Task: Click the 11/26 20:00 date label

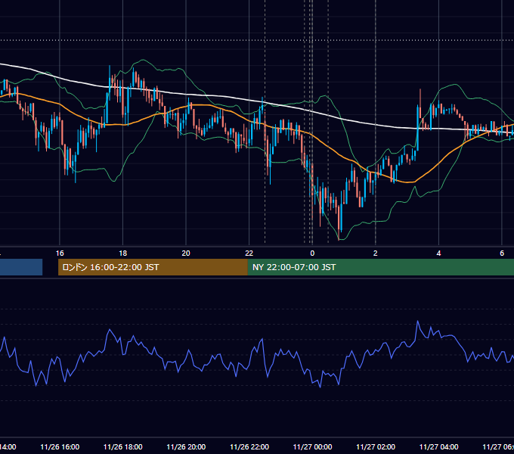Action: click(x=186, y=446)
